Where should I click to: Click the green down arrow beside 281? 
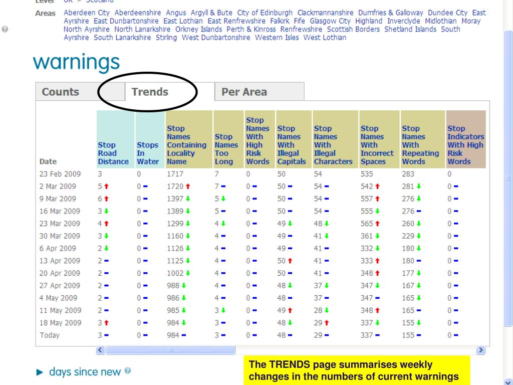pyautogui.click(x=418, y=186)
